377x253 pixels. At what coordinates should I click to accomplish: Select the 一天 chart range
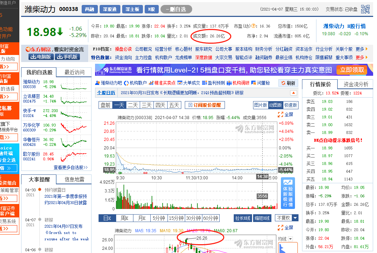point(119,105)
